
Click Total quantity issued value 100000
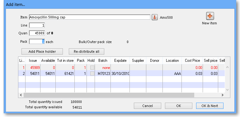click(76, 102)
